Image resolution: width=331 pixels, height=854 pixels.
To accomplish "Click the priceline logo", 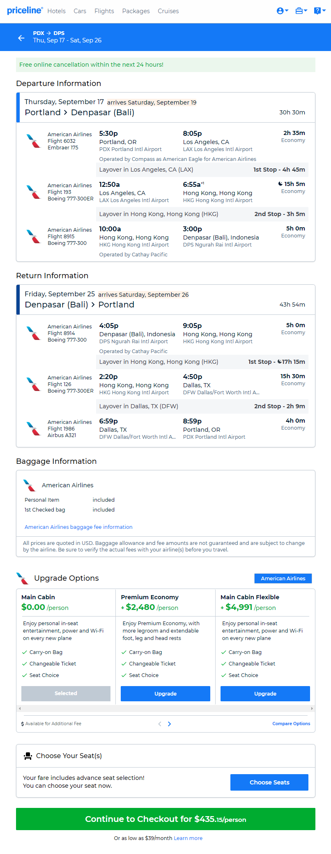I will coord(25,11).
